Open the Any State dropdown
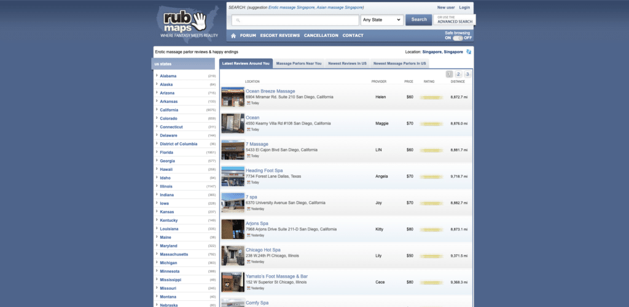This screenshot has height=307, width=629. click(382, 20)
